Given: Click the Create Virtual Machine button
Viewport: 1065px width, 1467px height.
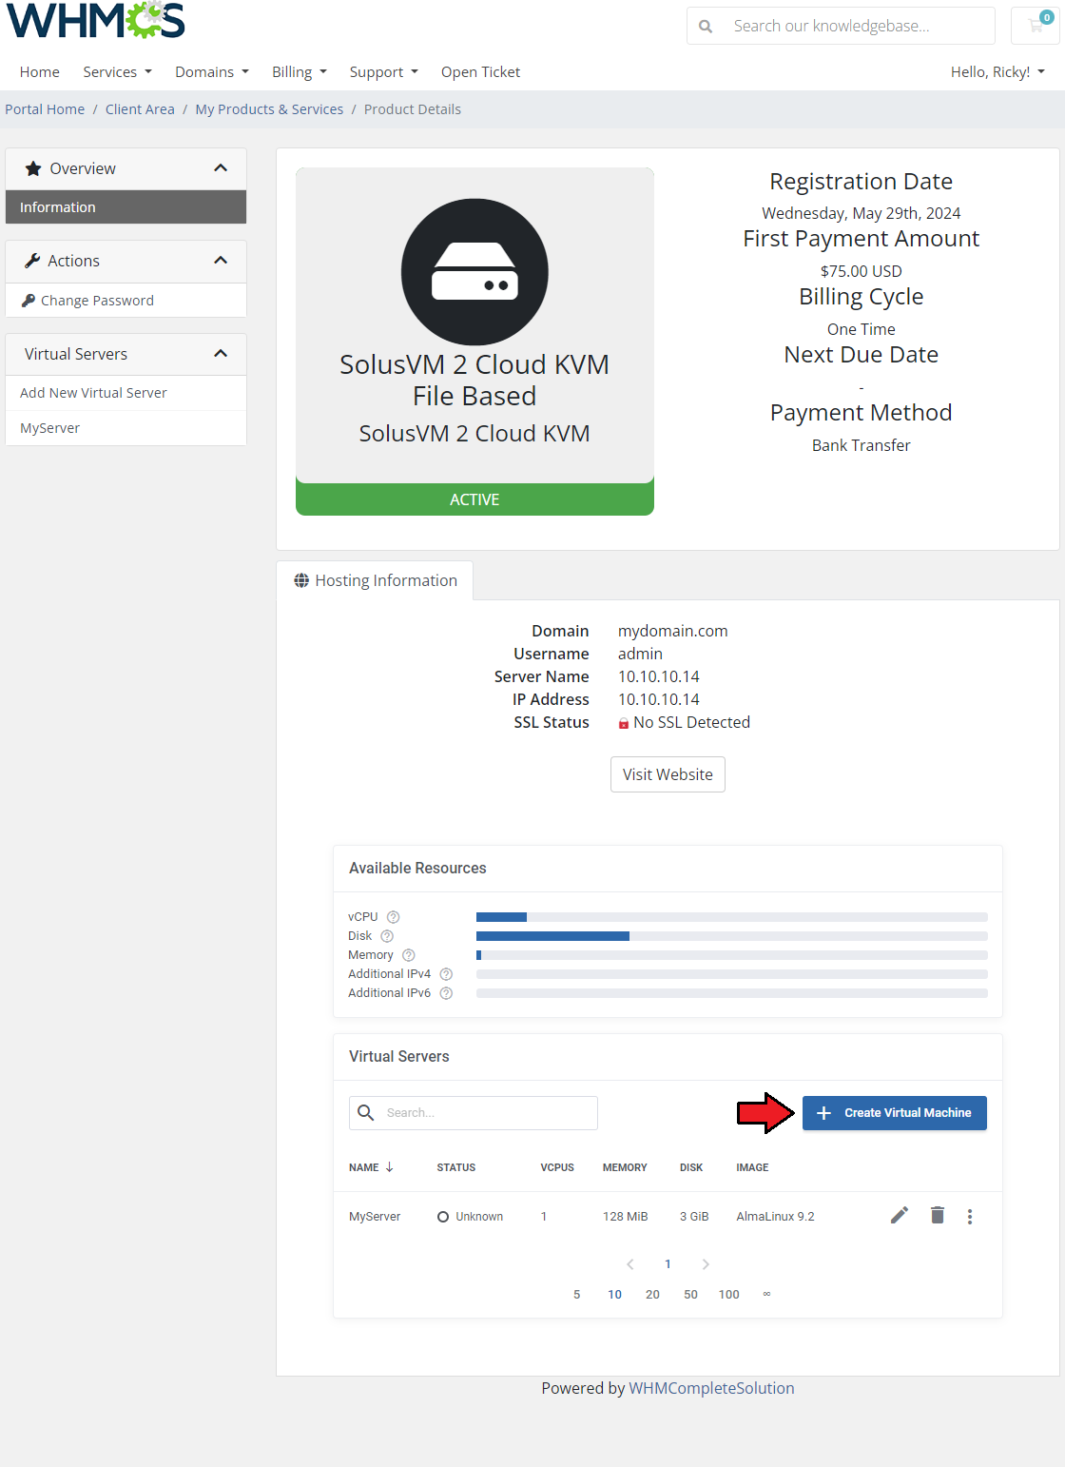Looking at the screenshot, I should [895, 1113].
